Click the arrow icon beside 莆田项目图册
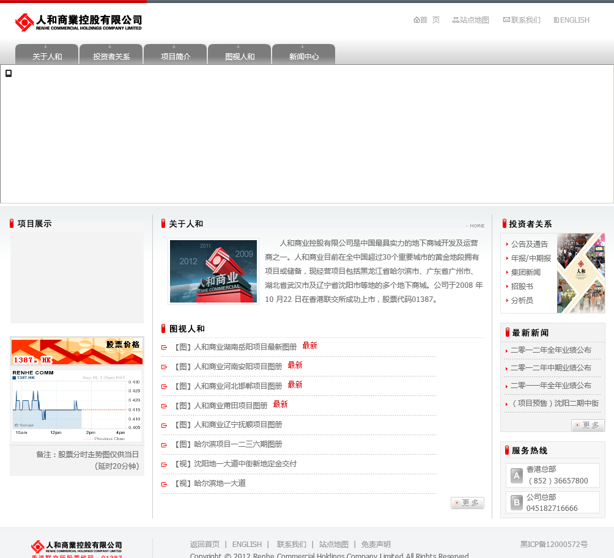 coord(165,406)
